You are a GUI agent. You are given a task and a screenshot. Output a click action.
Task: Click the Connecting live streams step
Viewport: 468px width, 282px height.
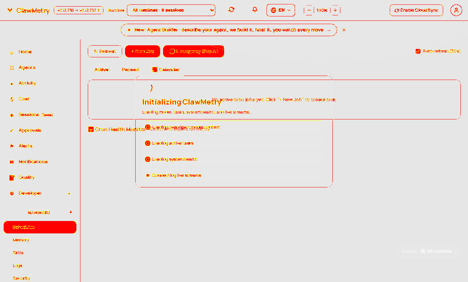point(234,175)
